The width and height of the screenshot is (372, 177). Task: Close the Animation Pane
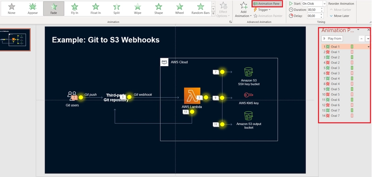pos(368,30)
